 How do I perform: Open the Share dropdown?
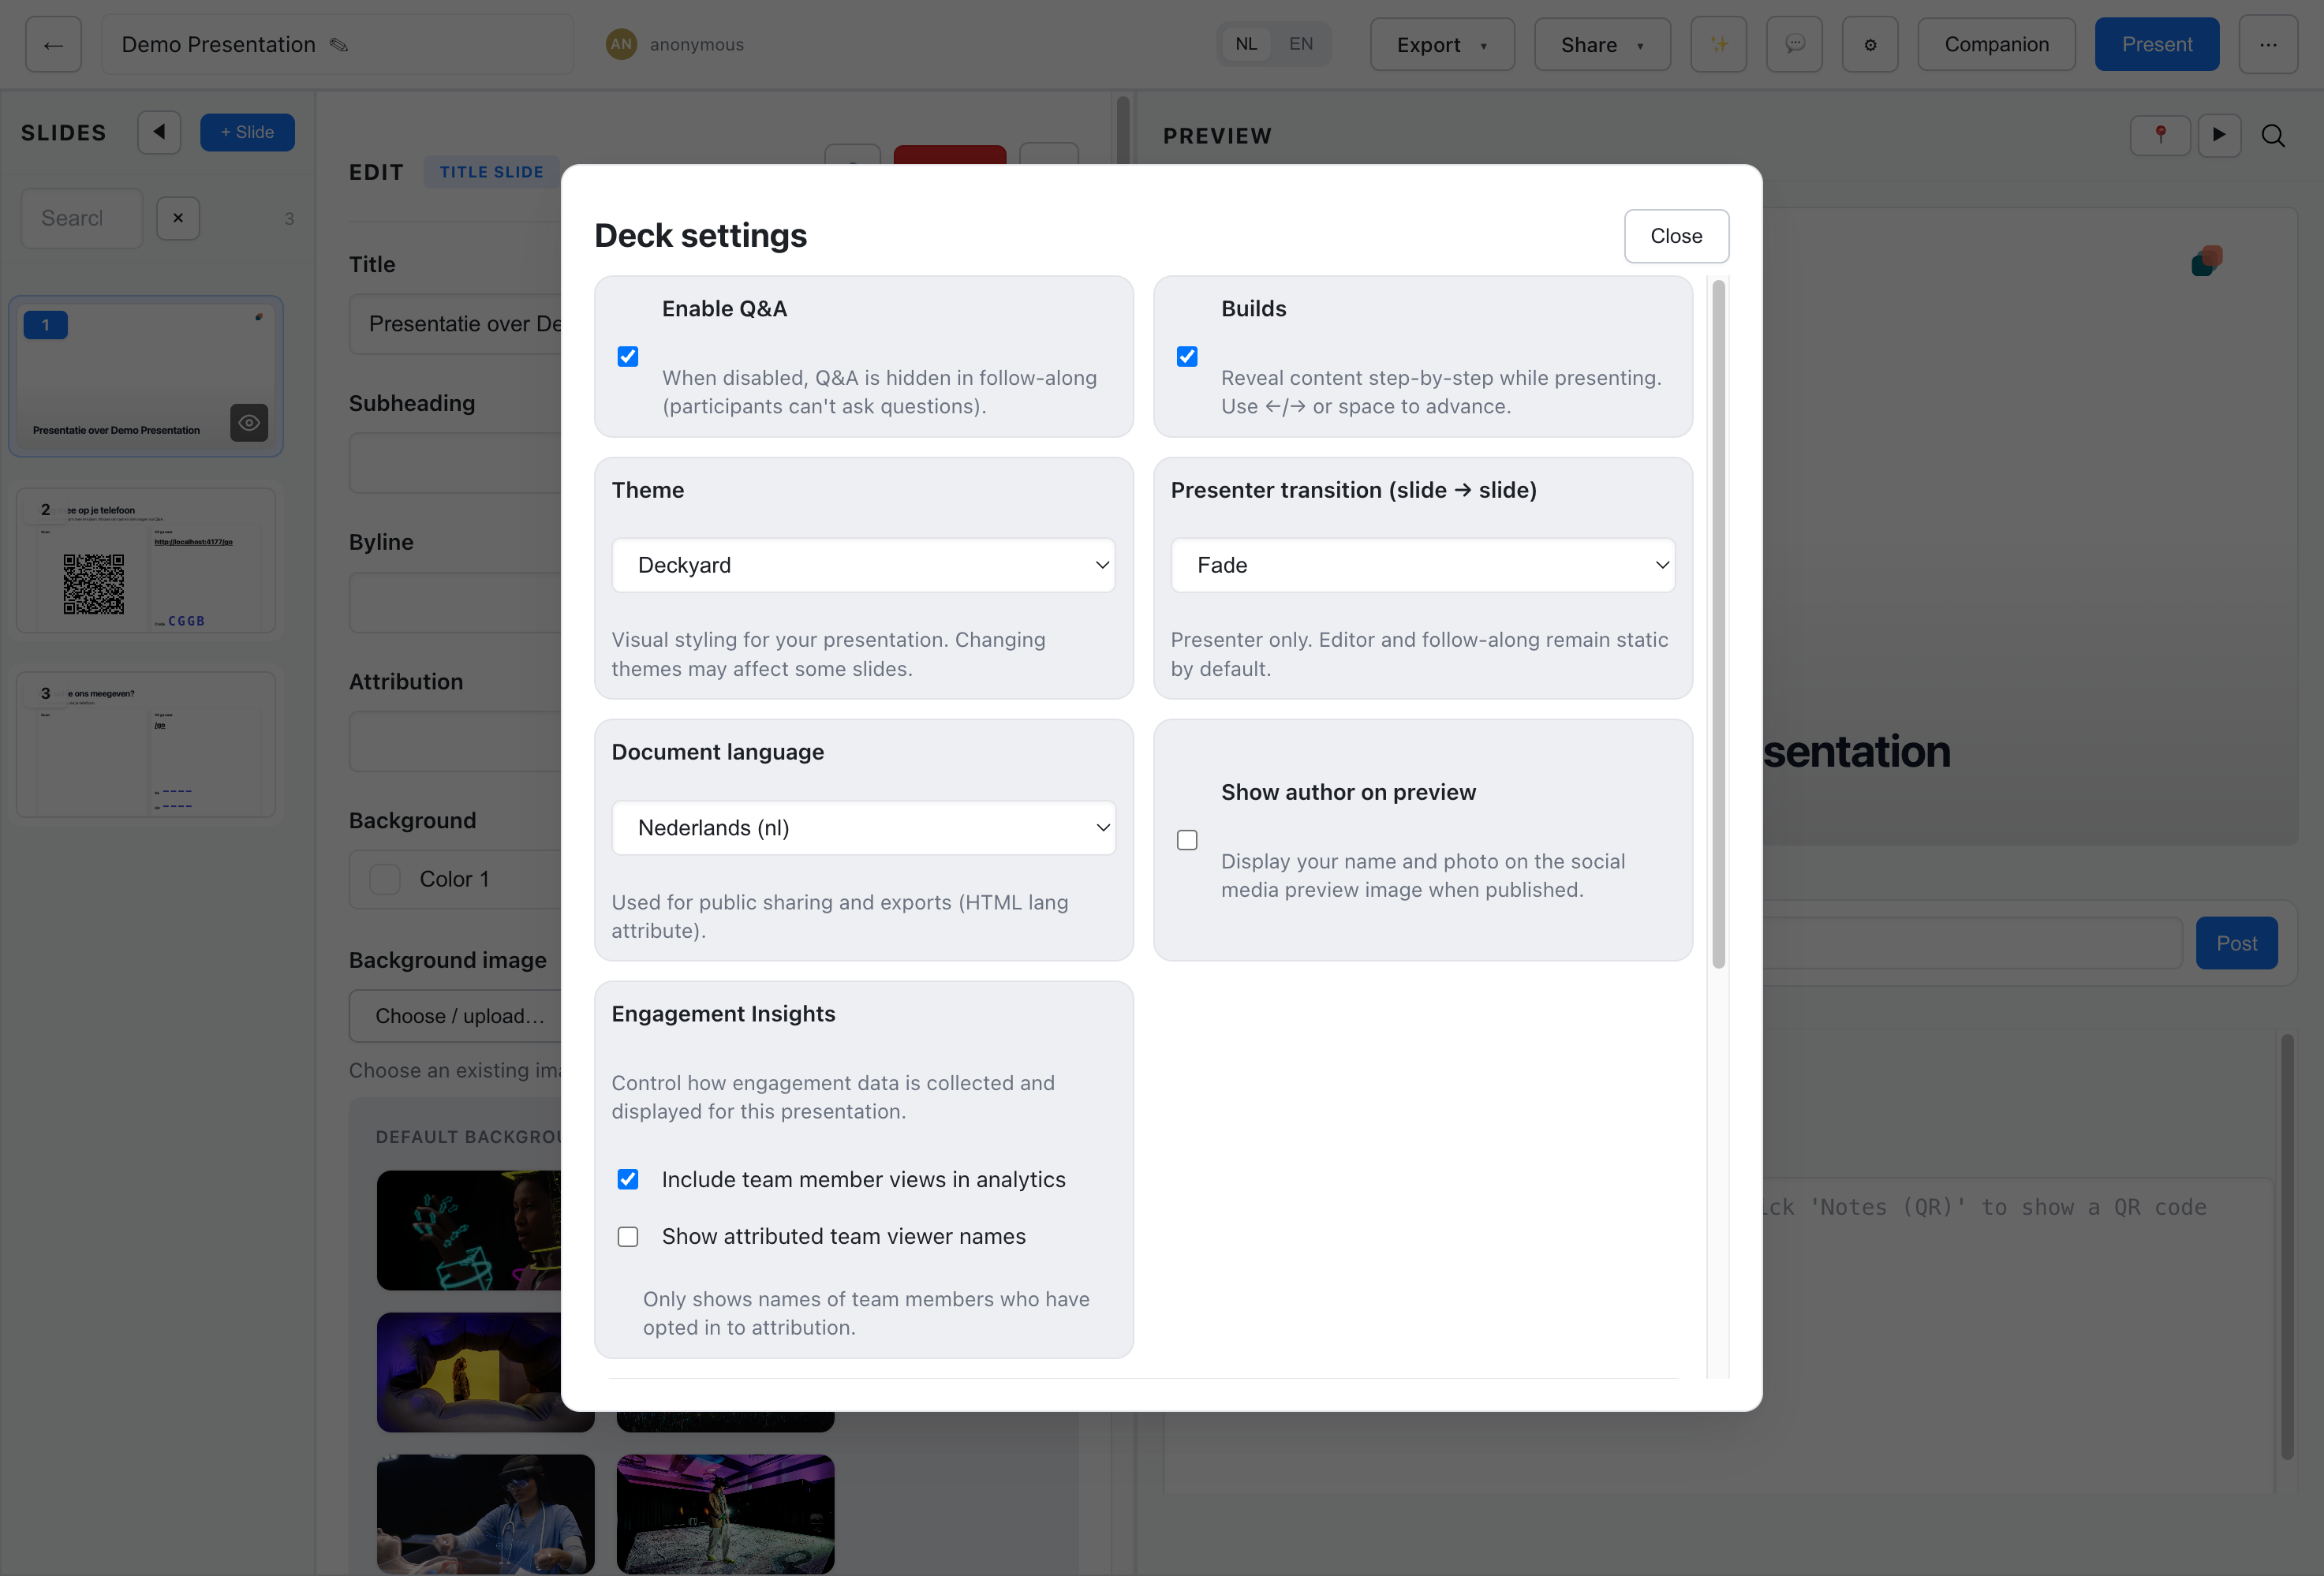tap(1602, 45)
